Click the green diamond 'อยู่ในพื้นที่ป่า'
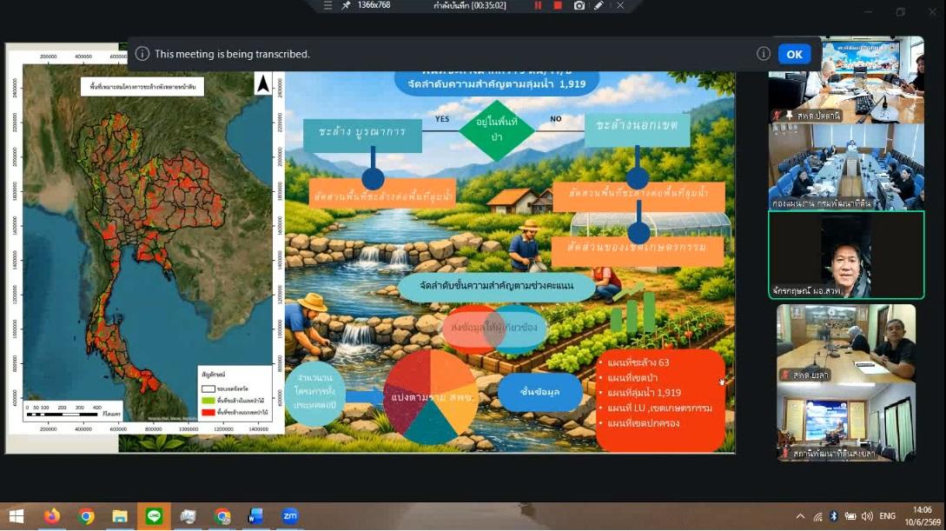 [497, 129]
